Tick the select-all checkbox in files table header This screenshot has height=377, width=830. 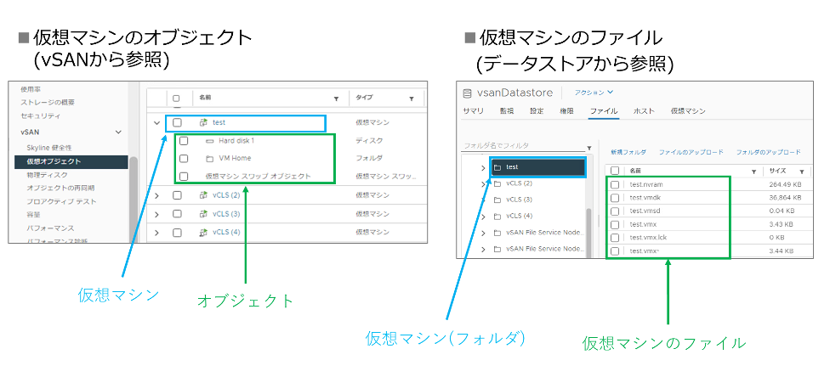[615, 171]
